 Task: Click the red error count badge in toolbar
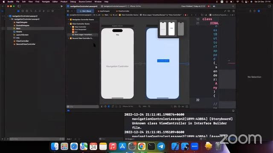(209, 6)
